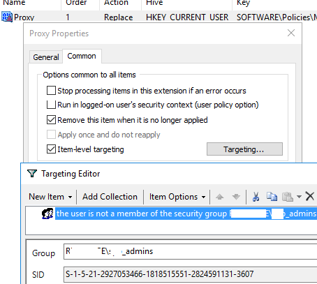Toggle Apply once and do not reapply

click(x=51, y=135)
